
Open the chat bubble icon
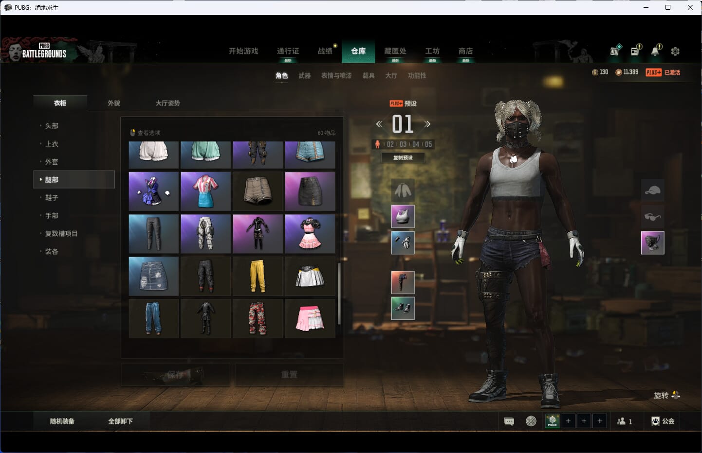pos(509,421)
